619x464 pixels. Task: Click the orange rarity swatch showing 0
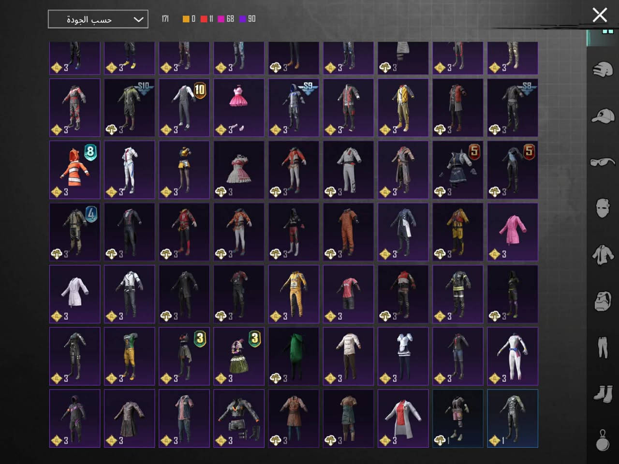pyautogui.click(x=186, y=19)
